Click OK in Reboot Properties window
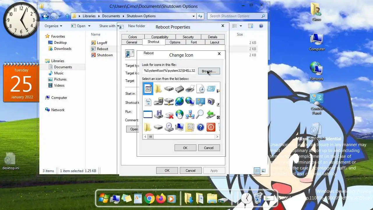Image resolution: width=373 pixels, height=210 pixels. [x=167, y=171]
